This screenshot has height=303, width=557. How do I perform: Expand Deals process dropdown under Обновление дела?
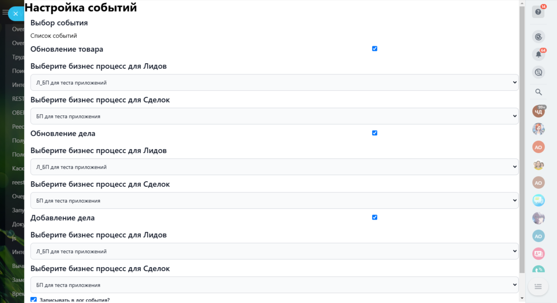tap(274, 200)
